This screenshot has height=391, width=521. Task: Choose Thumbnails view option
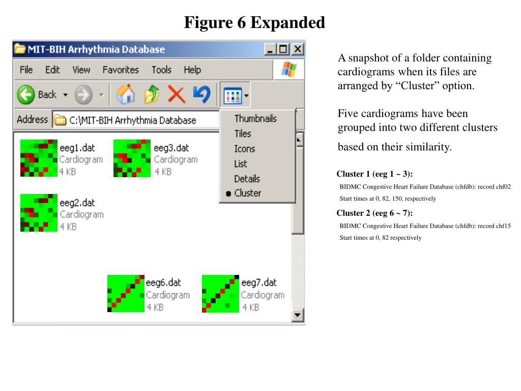(x=255, y=119)
